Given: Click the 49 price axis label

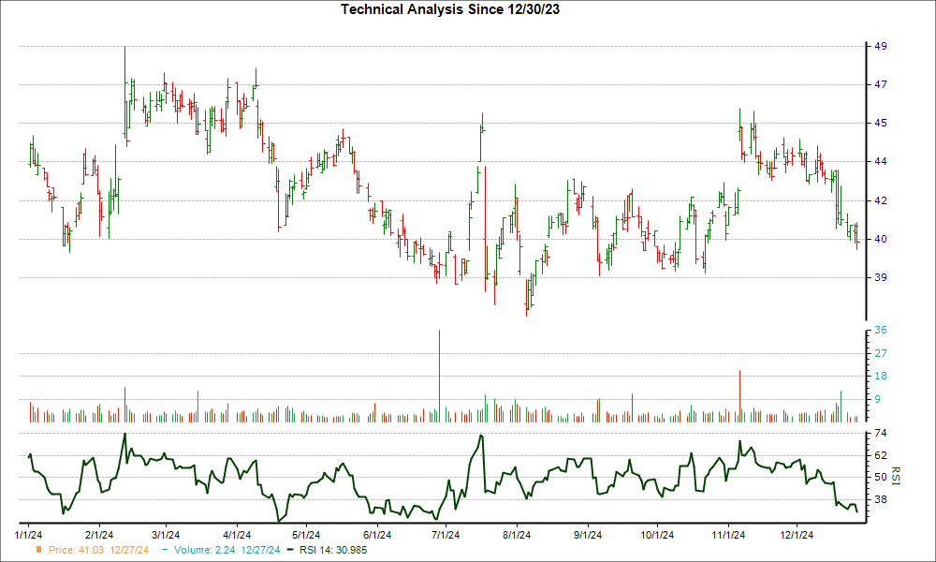Looking at the screenshot, I should (881, 46).
